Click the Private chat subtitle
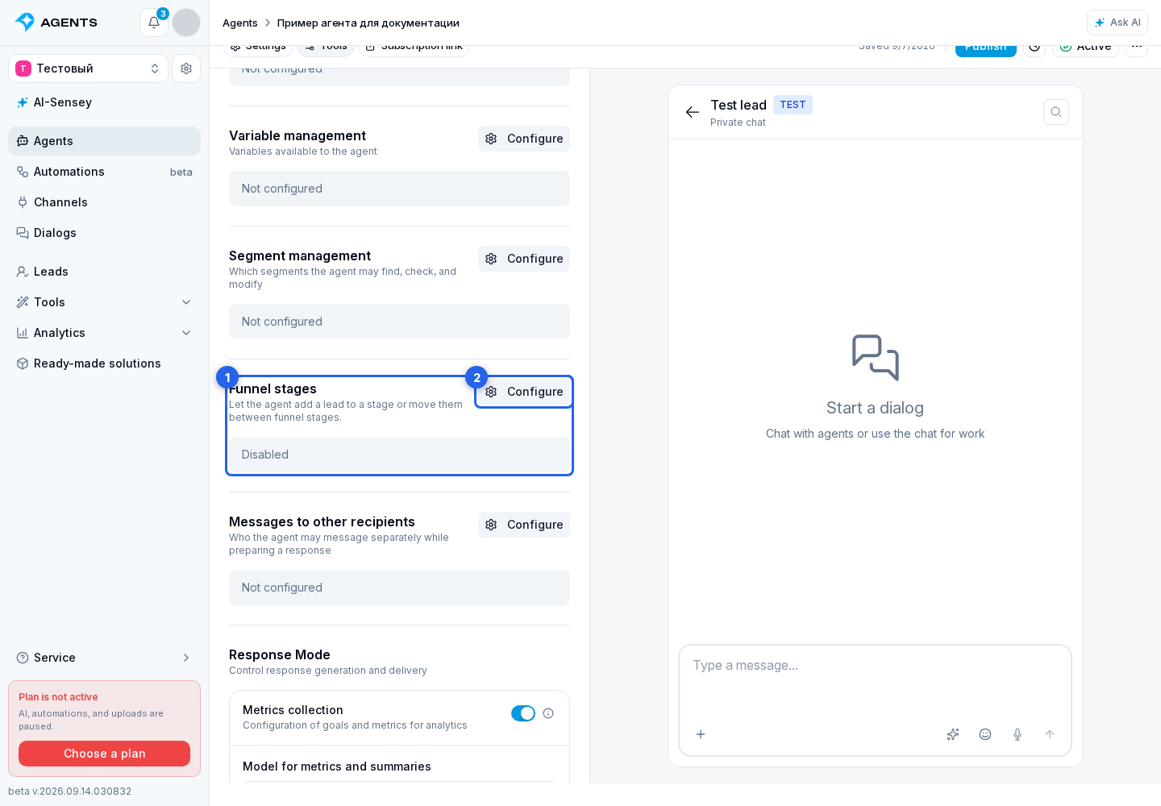This screenshot has width=1161, height=806. click(x=738, y=123)
